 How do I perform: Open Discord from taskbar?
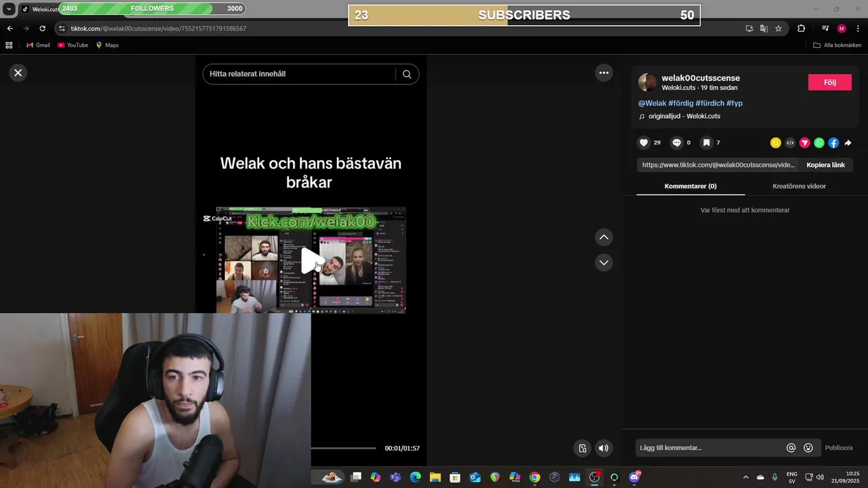coord(634,477)
